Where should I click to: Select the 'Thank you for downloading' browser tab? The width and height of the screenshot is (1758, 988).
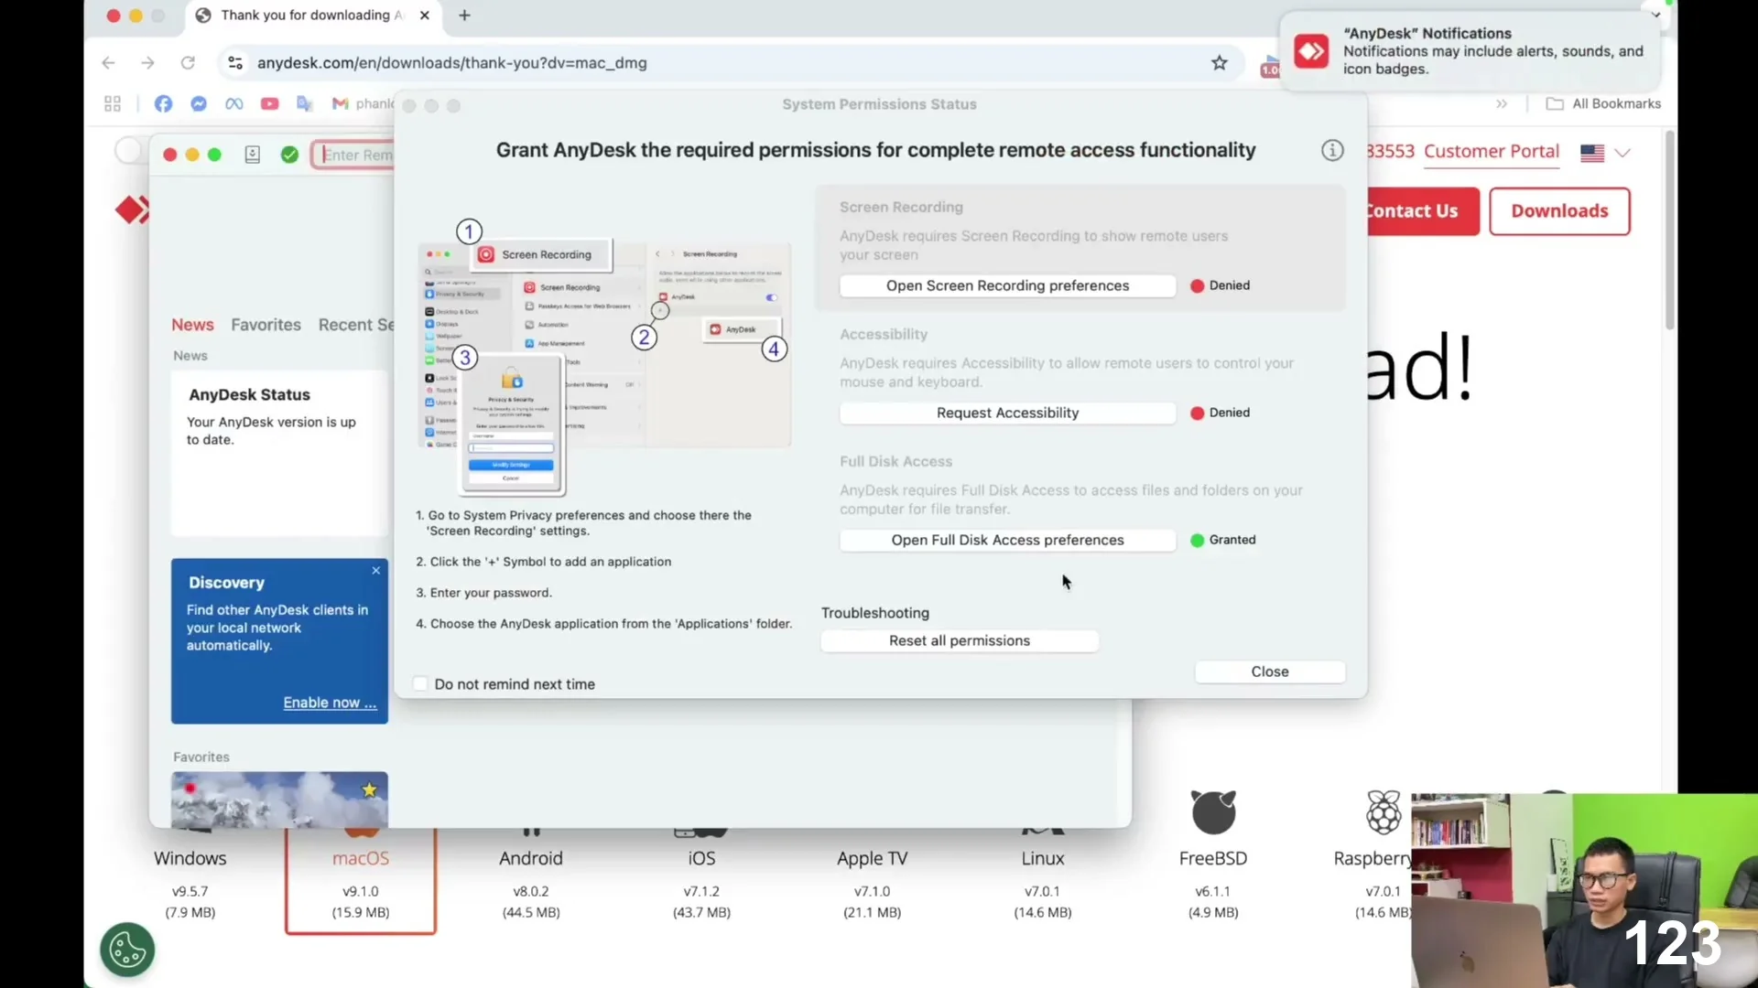[x=311, y=16]
